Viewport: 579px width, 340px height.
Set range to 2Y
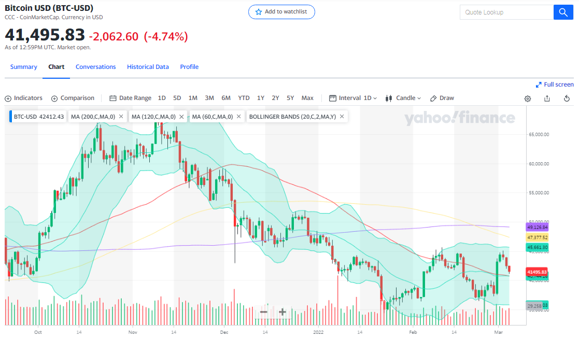pos(275,98)
